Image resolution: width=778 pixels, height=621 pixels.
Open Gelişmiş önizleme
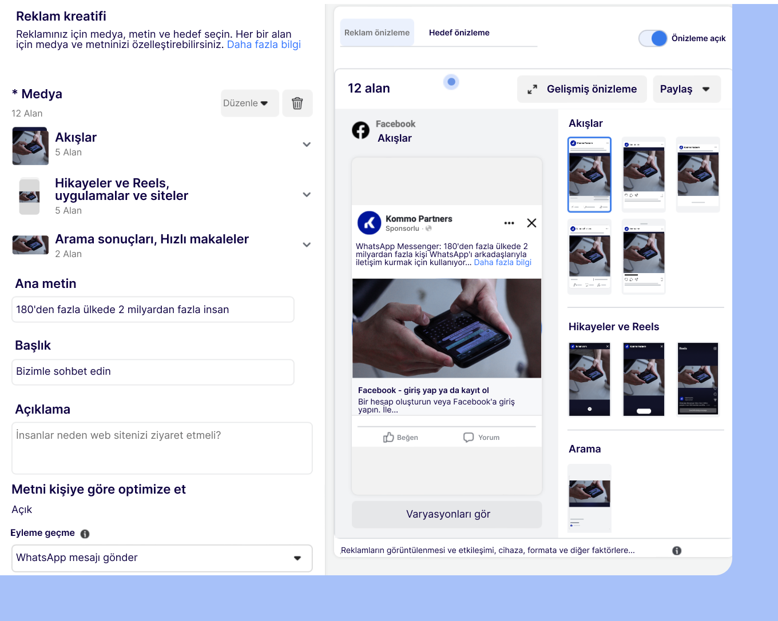coord(582,89)
